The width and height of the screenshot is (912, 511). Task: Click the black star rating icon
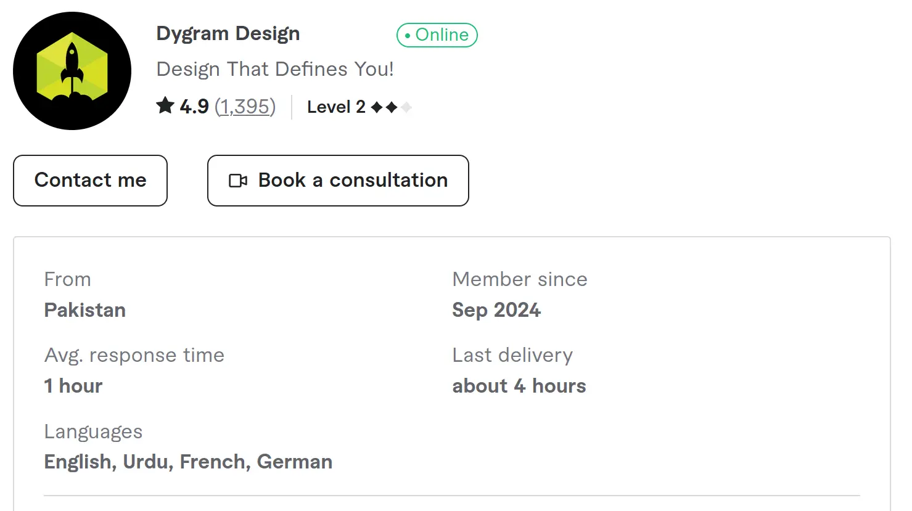point(165,106)
